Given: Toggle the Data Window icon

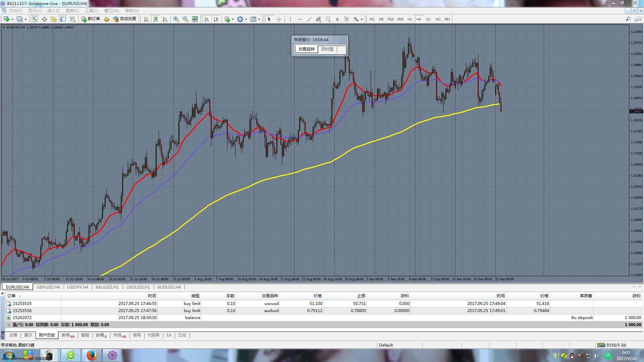Looking at the screenshot, I should pyautogui.click(x=44, y=19).
